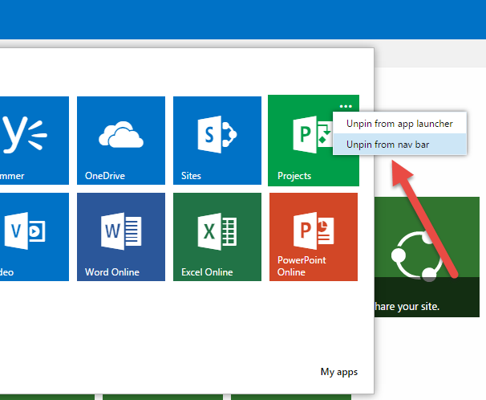Launch PowerPoint Online tile

coord(314,237)
